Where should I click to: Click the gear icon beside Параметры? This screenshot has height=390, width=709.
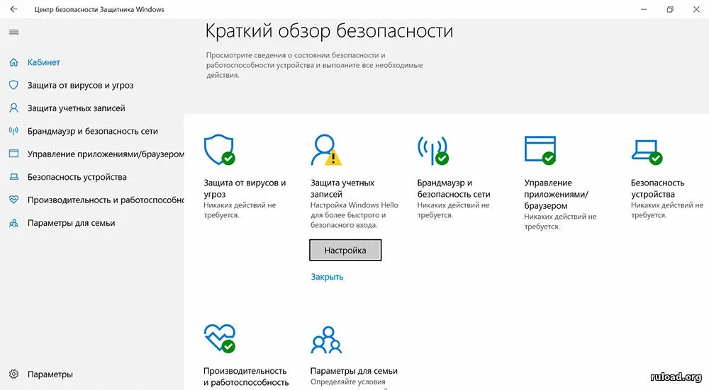click(x=14, y=374)
